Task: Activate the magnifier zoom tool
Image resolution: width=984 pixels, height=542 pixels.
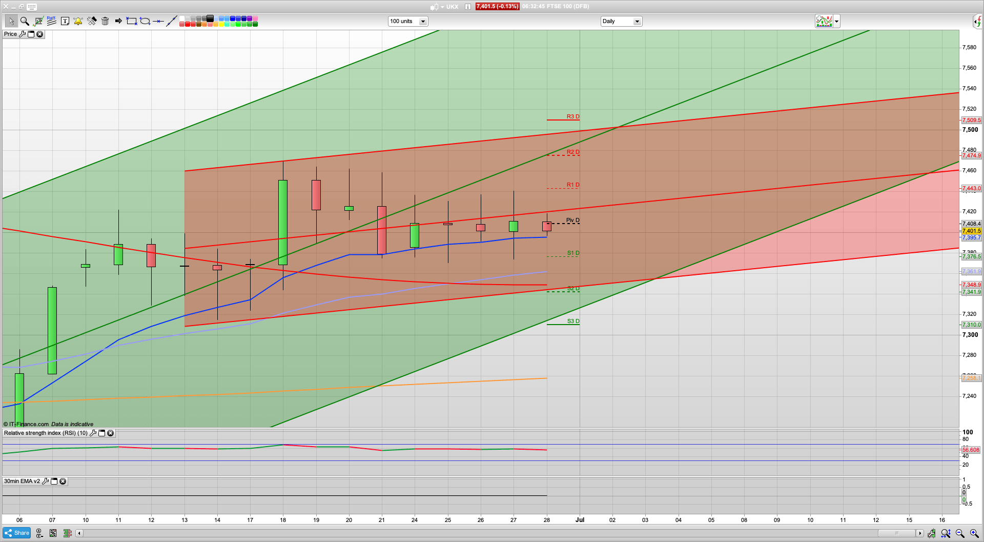Action: click(24, 21)
